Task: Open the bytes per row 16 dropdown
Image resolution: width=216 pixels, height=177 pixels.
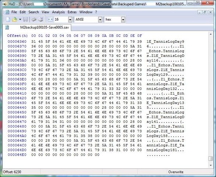Action: [70, 20]
